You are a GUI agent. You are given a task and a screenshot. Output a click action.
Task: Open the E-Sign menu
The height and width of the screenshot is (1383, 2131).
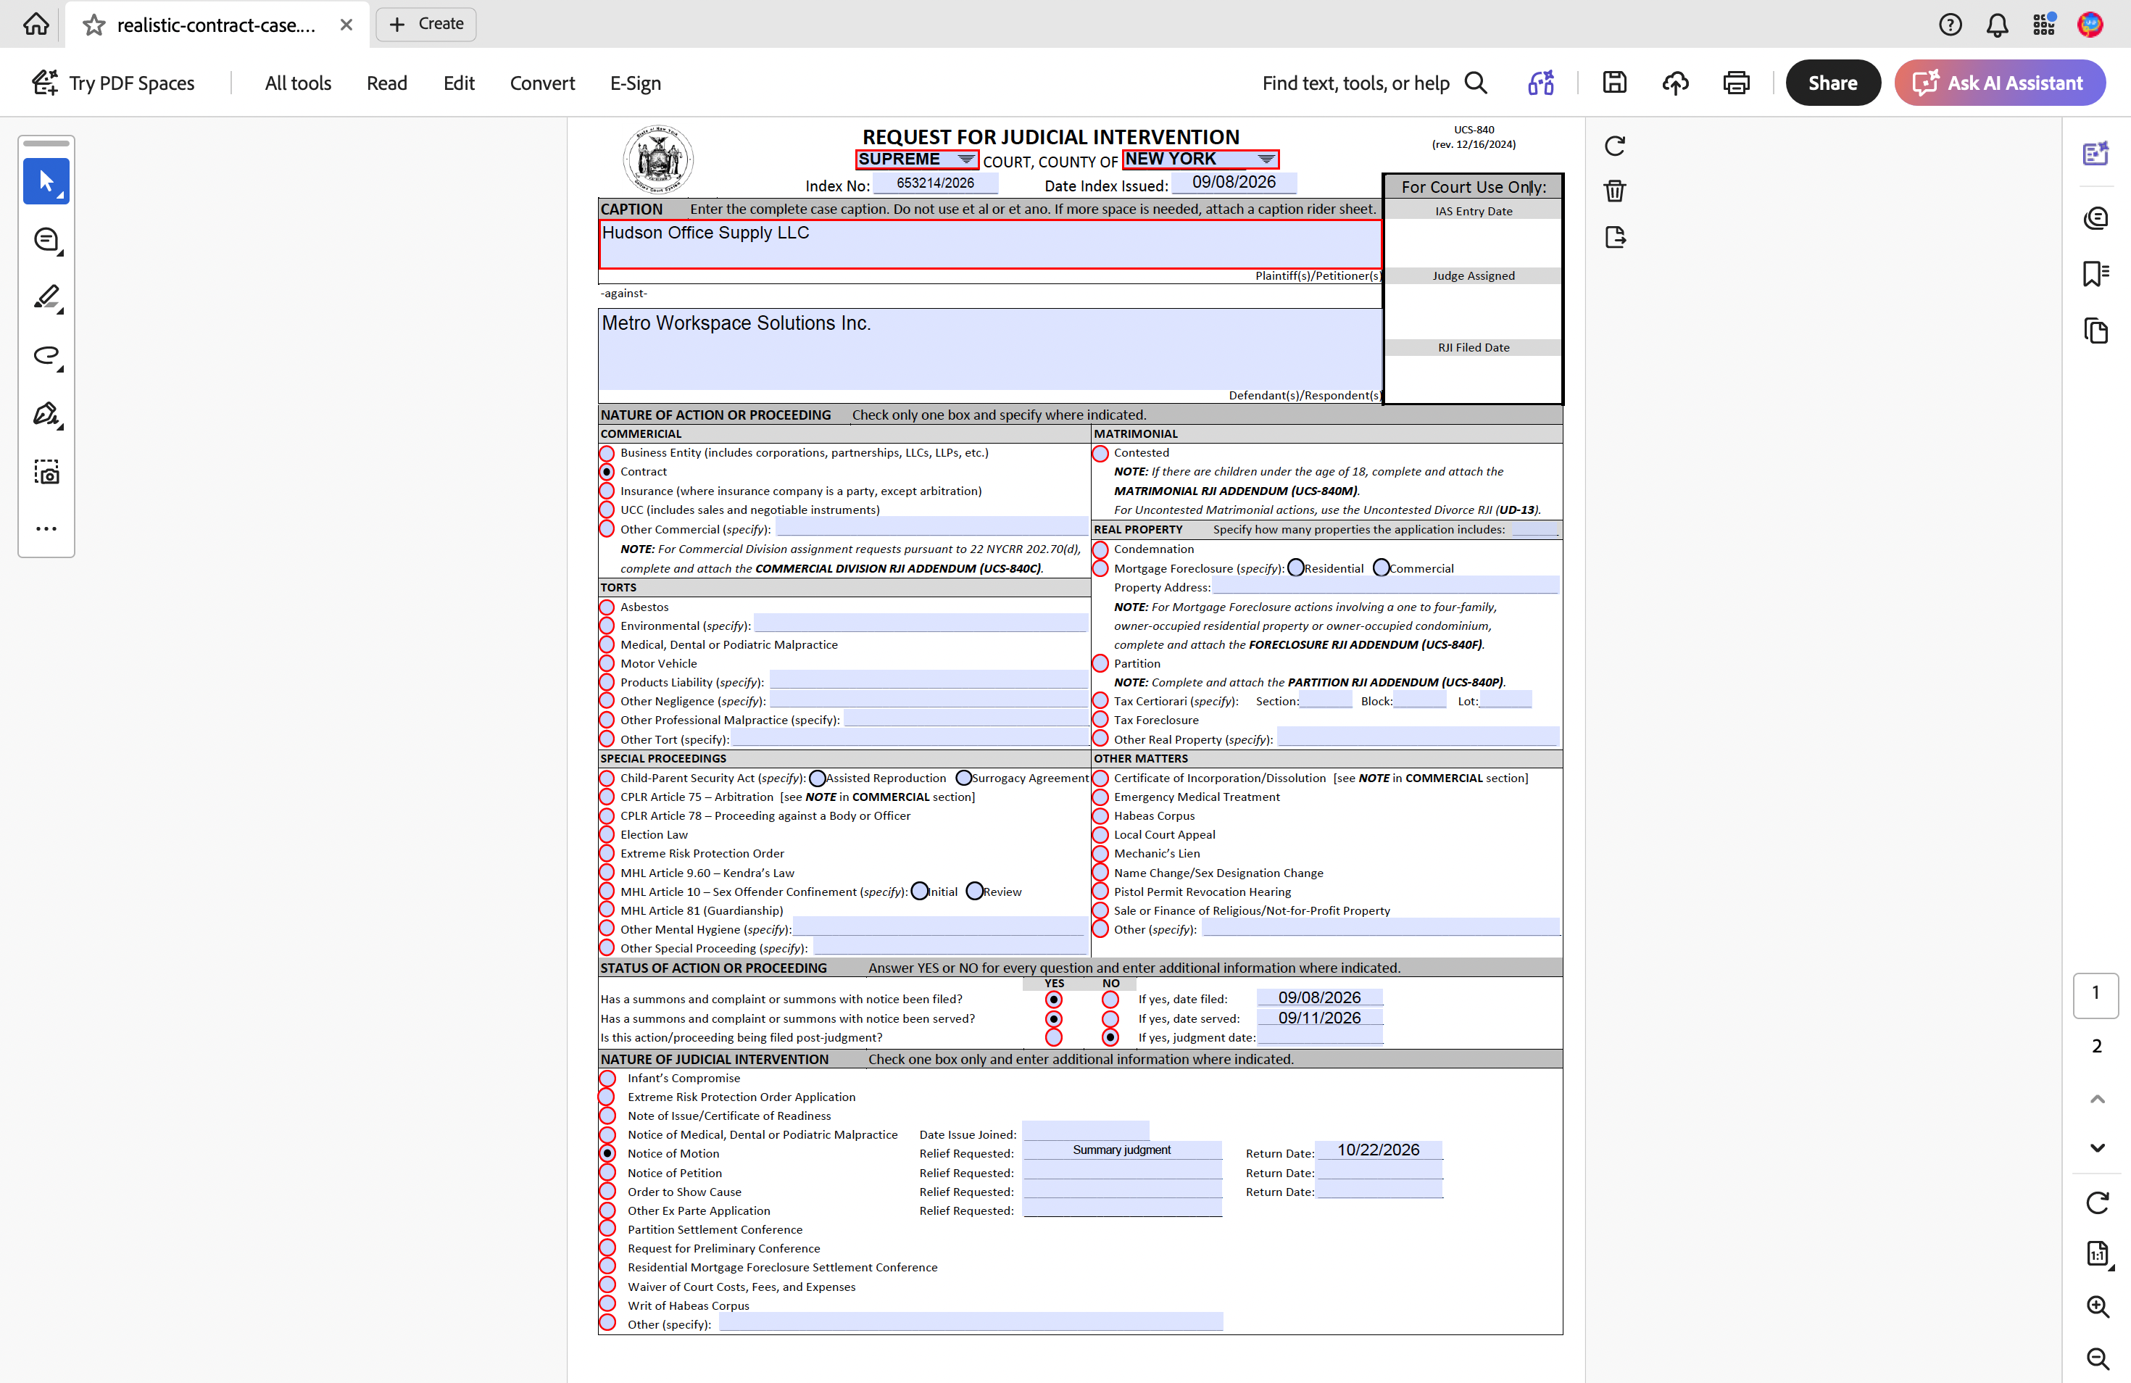click(636, 83)
